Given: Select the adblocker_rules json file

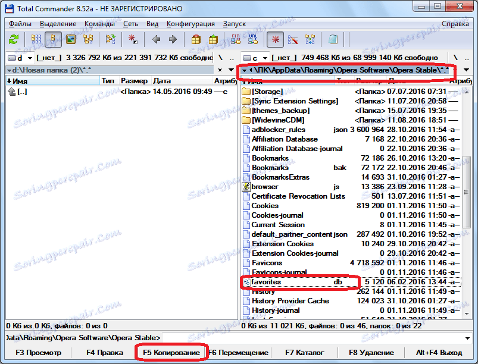Looking at the screenshot, I should click(x=351, y=130).
